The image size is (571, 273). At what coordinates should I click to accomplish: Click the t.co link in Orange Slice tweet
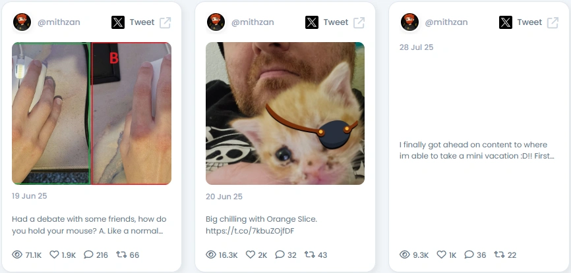tap(250, 231)
